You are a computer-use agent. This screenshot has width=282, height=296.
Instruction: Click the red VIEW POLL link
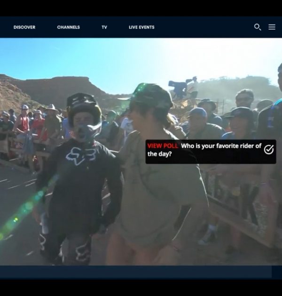(163, 146)
